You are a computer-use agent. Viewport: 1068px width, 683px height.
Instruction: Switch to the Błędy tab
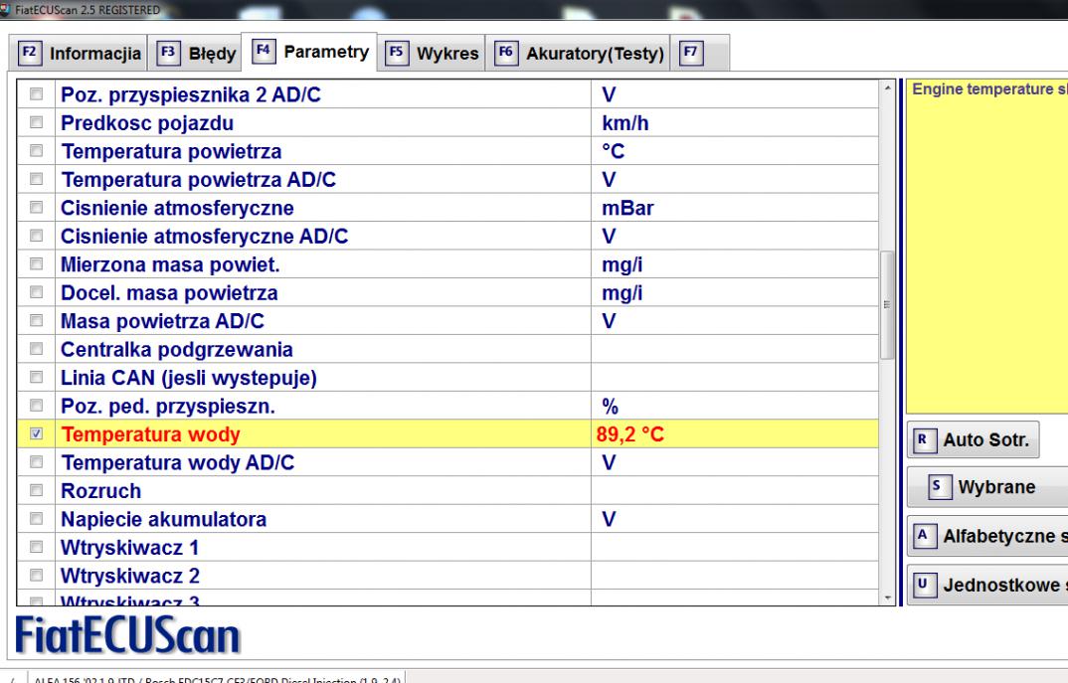pyautogui.click(x=196, y=53)
